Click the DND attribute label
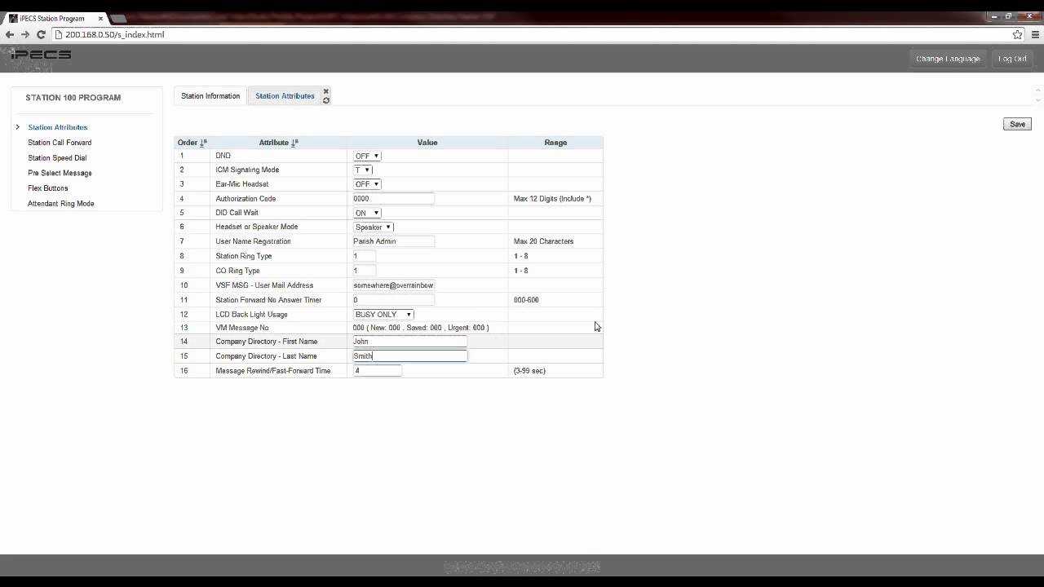 click(x=223, y=156)
